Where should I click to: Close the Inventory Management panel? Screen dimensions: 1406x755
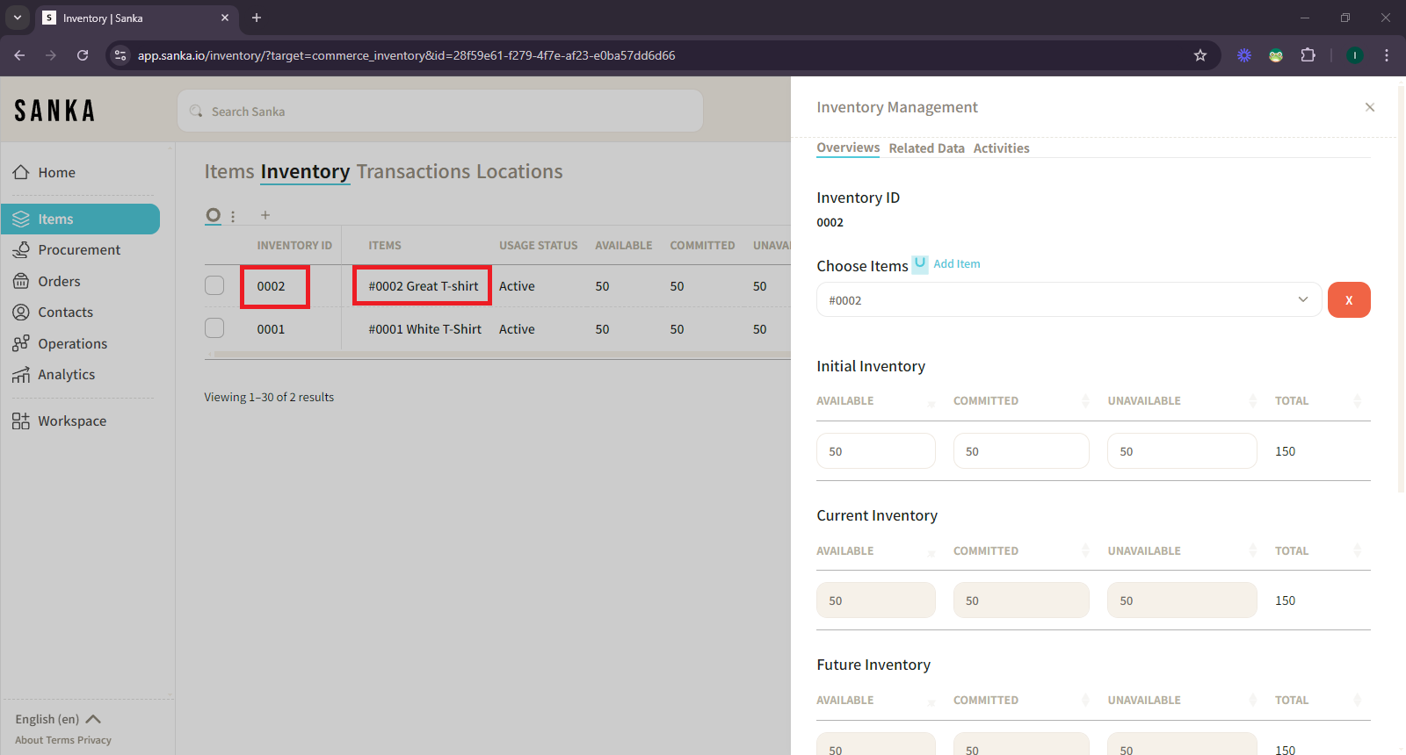point(1369,107)
